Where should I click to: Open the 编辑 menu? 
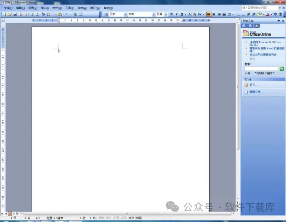pyautogui.click(x=20, y=8)
